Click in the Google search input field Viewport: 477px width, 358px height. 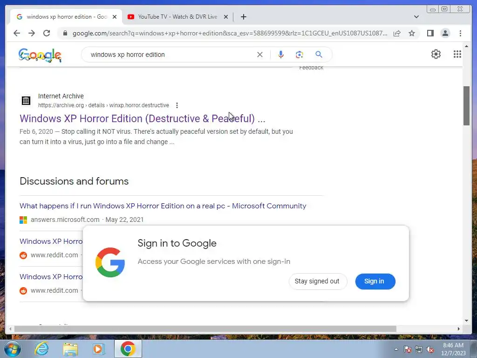coord(170,55)
